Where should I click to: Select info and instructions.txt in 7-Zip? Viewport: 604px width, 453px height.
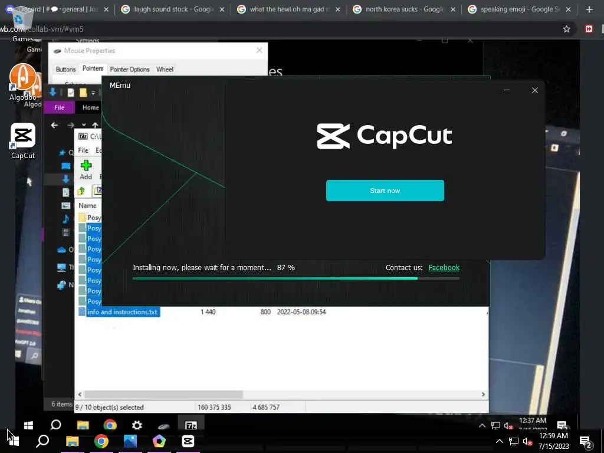[122, 312]
